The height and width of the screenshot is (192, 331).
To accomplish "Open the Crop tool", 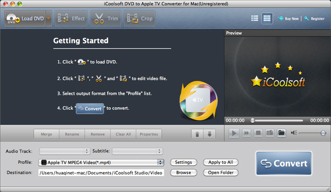I will pos(140,19).
